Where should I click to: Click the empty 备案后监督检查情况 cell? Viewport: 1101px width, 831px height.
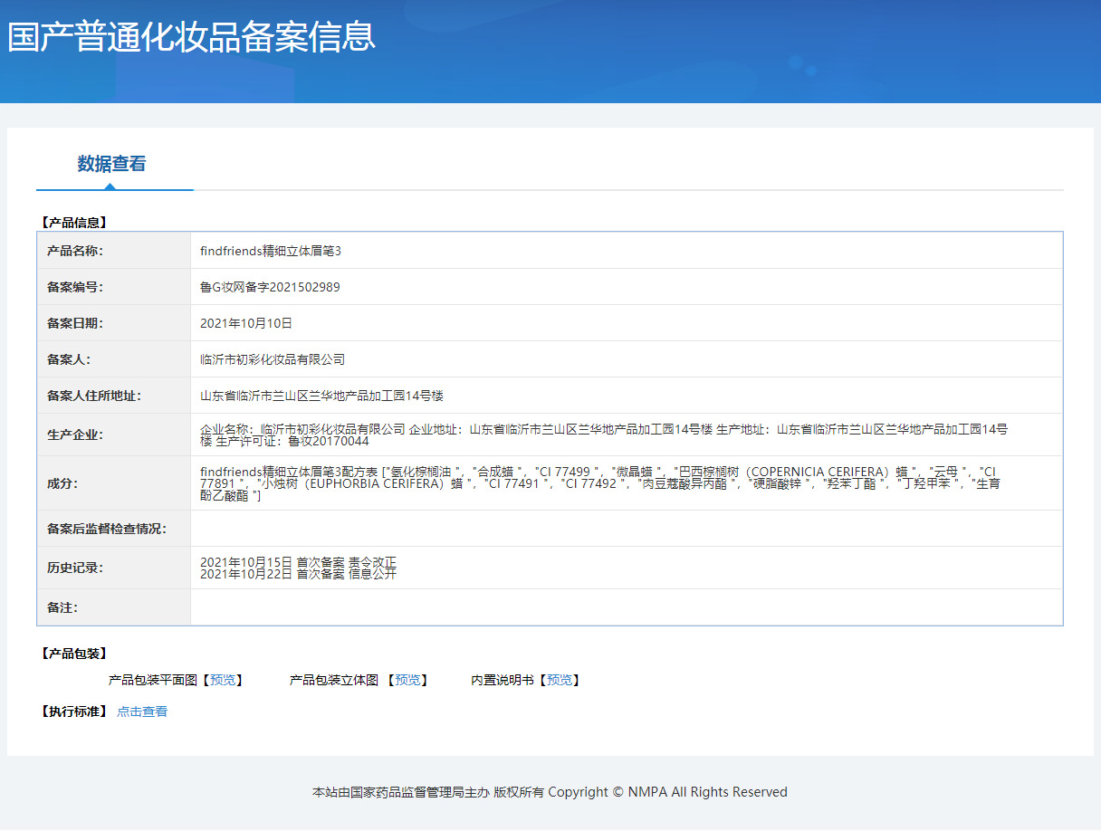point(626,529)
